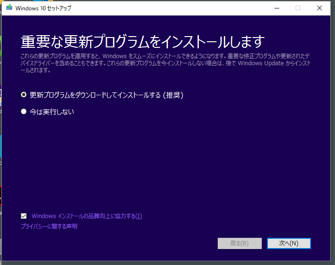Minimize the Windows 10 setup window
Image resolution: width=335 pixels, height=265 pixels.
pos(277,8)
